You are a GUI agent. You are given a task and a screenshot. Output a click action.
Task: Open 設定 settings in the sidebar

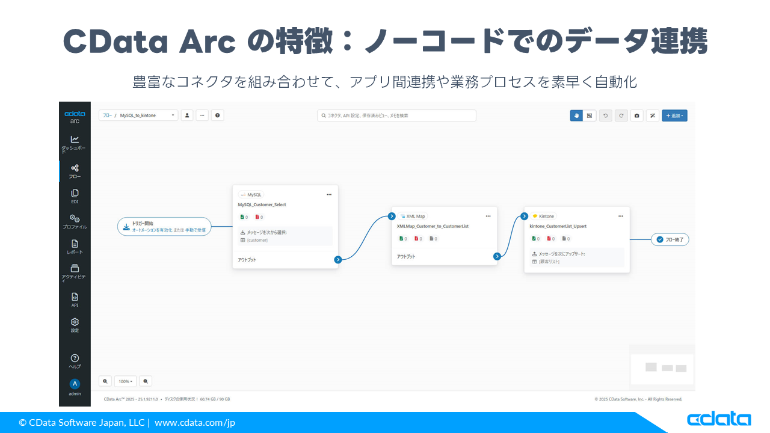75,325
